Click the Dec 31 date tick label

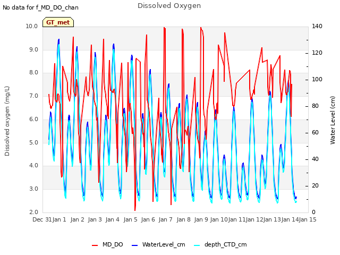(42, 219)
